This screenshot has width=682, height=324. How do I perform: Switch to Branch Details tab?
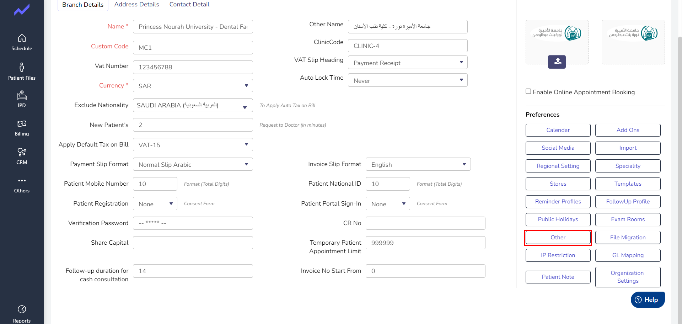pos(83,5)
